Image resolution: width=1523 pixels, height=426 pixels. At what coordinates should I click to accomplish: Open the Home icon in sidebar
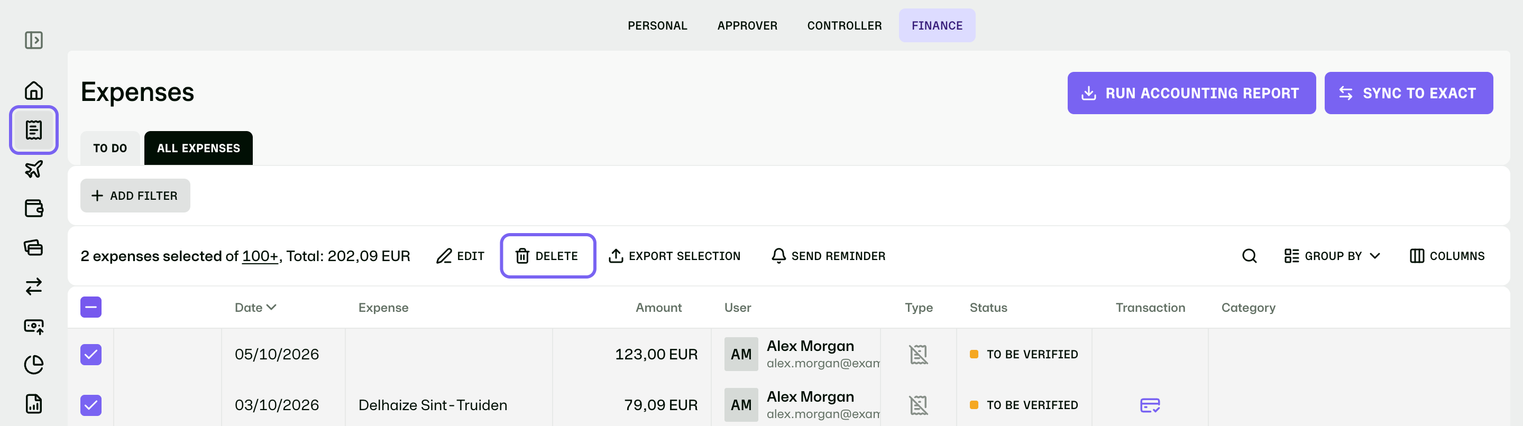pos(34,90)
